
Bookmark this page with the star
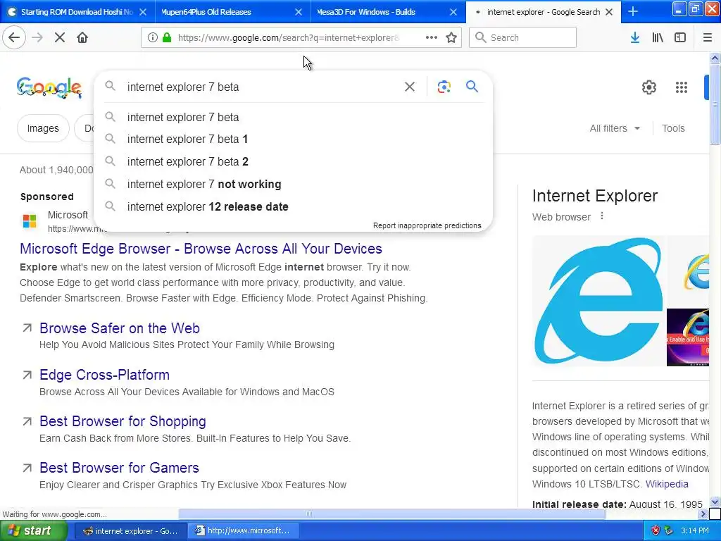(x=451, y=38)
